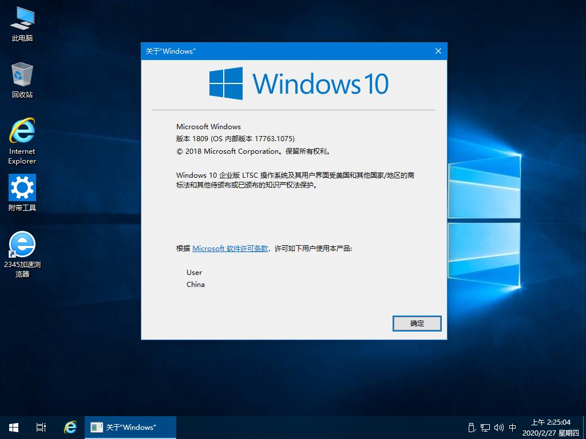Click the © 2018 Microsoft Corporation line
586x439 pixels.
(254, 151)
